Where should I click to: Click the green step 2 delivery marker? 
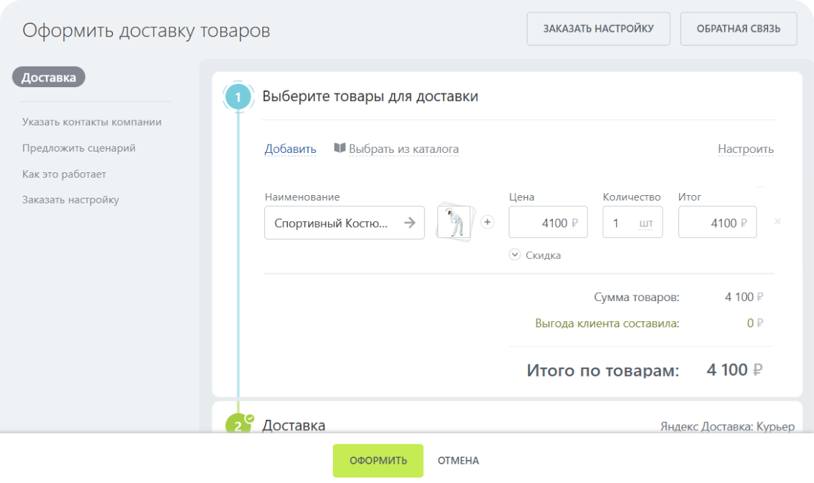tap(238, 423)
